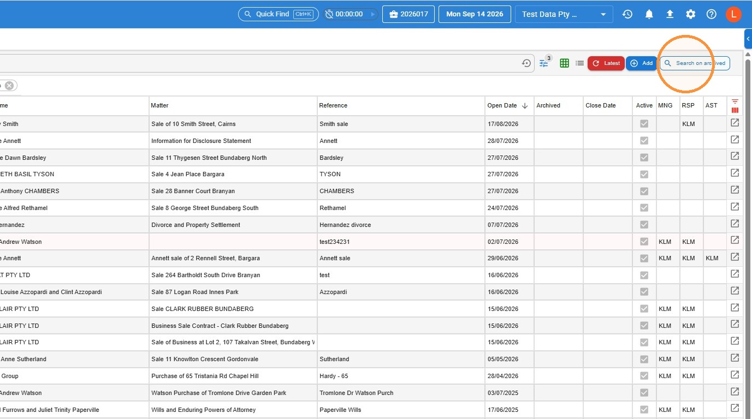The width and height of the screenshot is (752, 419).
Task: Click the Close Date column header
Action: click(608, 105)
